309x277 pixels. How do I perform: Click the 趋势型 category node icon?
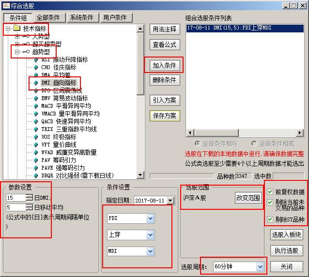[x=26, y=52]
